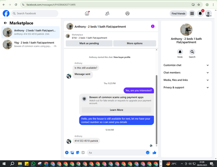217x167 pixels.
Task: Click the site information icon in the address bar
Action: pos(23,5)
